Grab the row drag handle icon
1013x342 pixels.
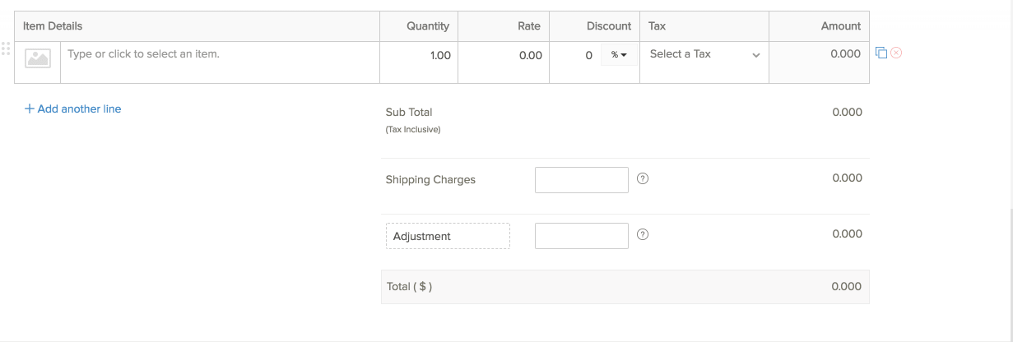(x=6, y=49)
